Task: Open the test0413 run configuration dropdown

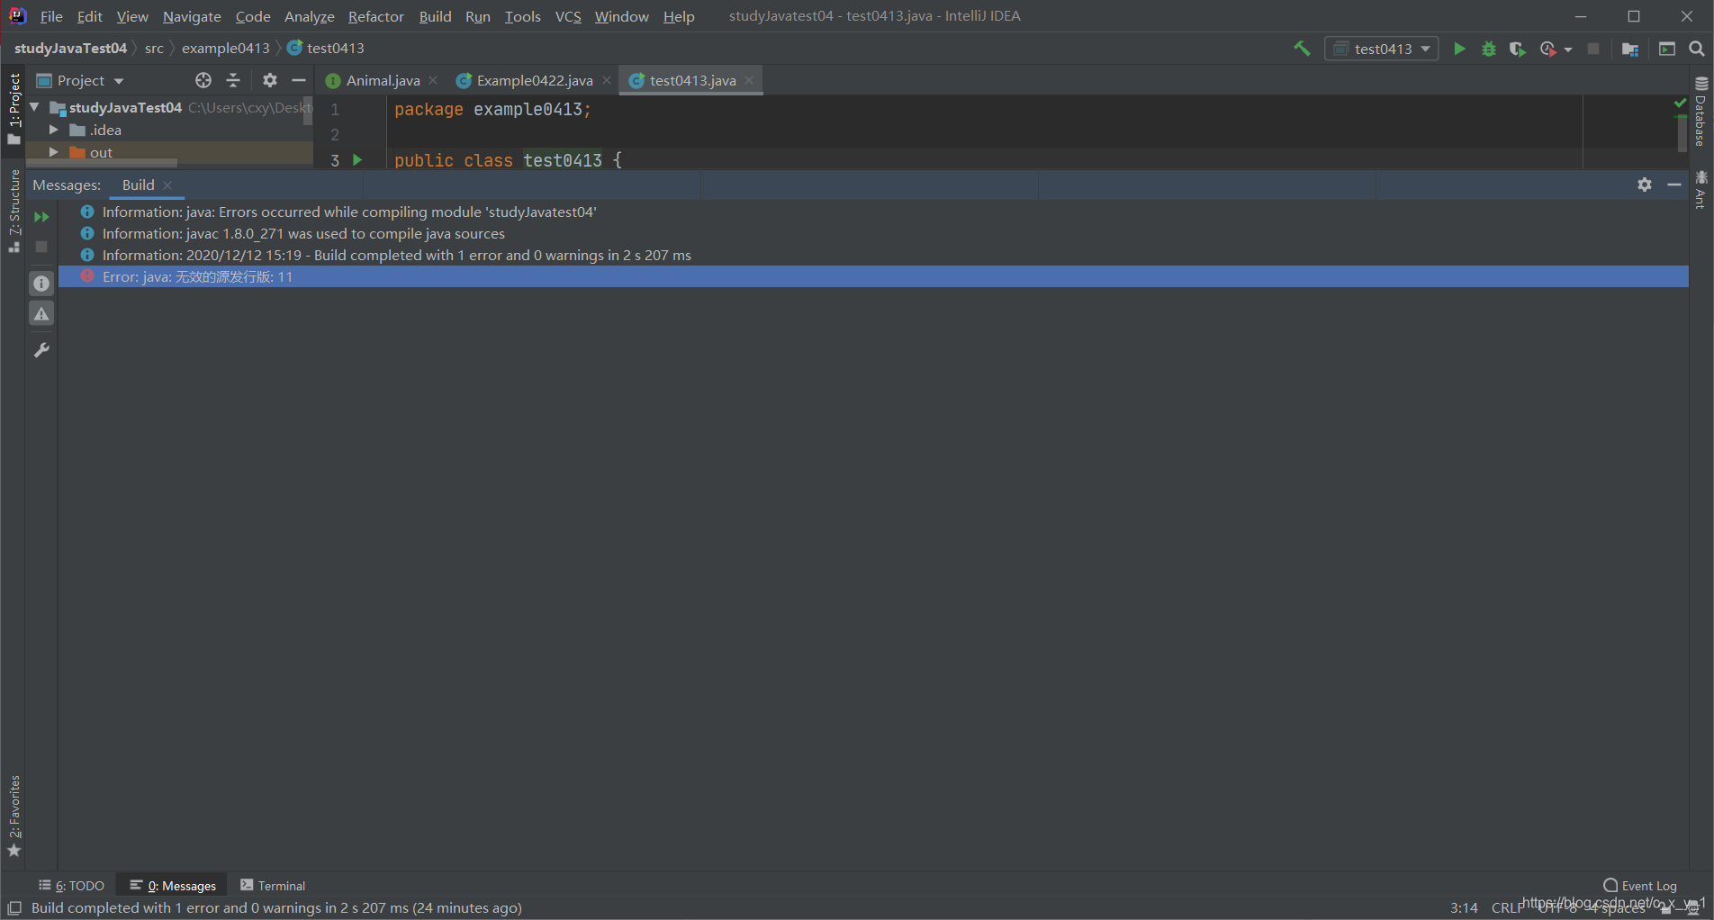Action: [x=1425, y=49]
